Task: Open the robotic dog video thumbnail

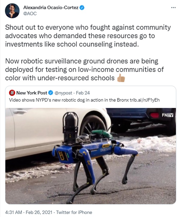Action: tap(91, 156)
